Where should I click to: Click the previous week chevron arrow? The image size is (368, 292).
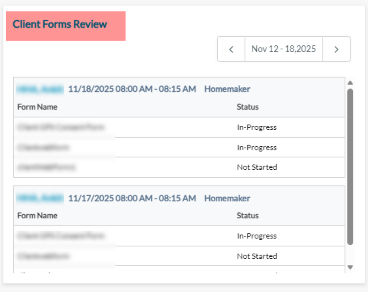click(x=231, y=49)
